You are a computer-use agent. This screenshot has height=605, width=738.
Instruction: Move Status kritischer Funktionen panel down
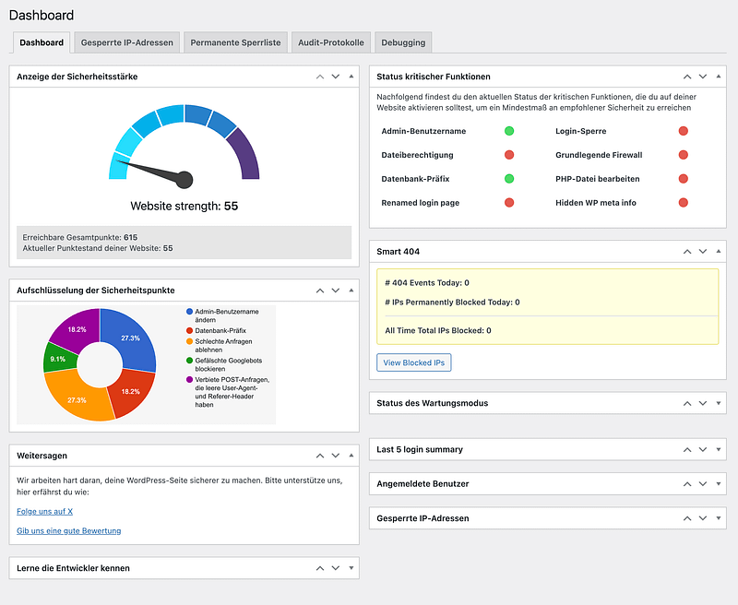703,77
